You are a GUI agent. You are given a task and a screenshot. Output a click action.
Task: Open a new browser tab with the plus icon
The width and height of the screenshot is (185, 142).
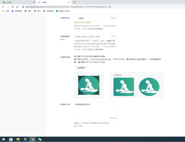[x=75, y=2]
